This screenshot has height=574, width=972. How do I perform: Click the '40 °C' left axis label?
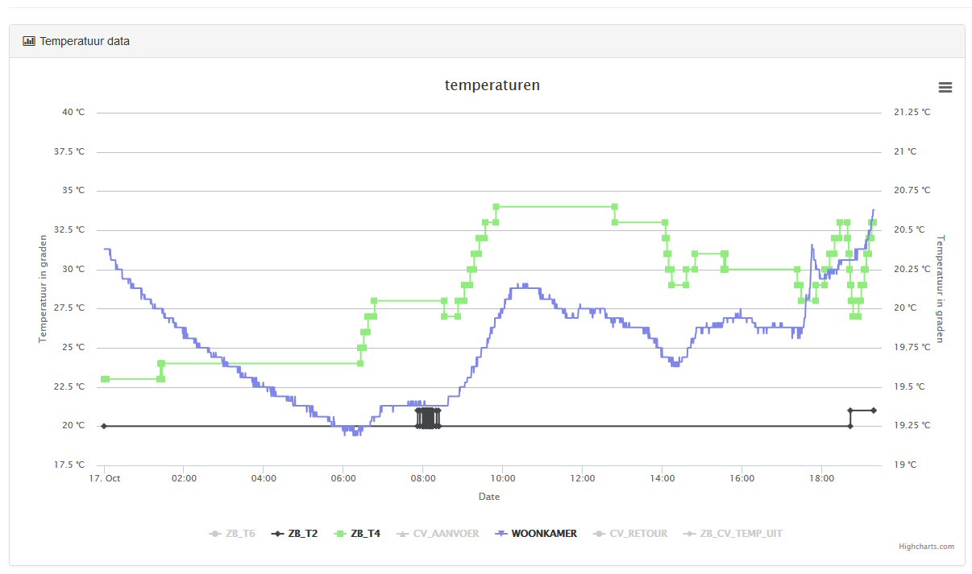tap(73, 113)
